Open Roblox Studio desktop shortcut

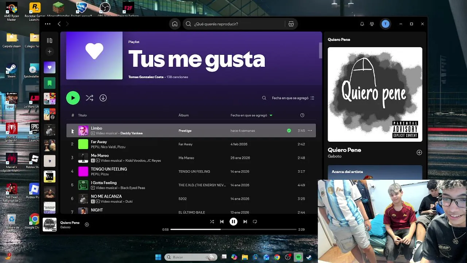34,161
